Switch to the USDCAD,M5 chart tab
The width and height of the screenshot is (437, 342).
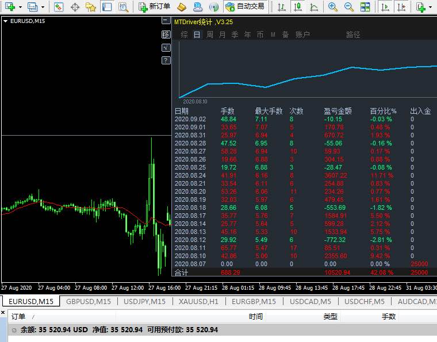click(x=310, y=302)
